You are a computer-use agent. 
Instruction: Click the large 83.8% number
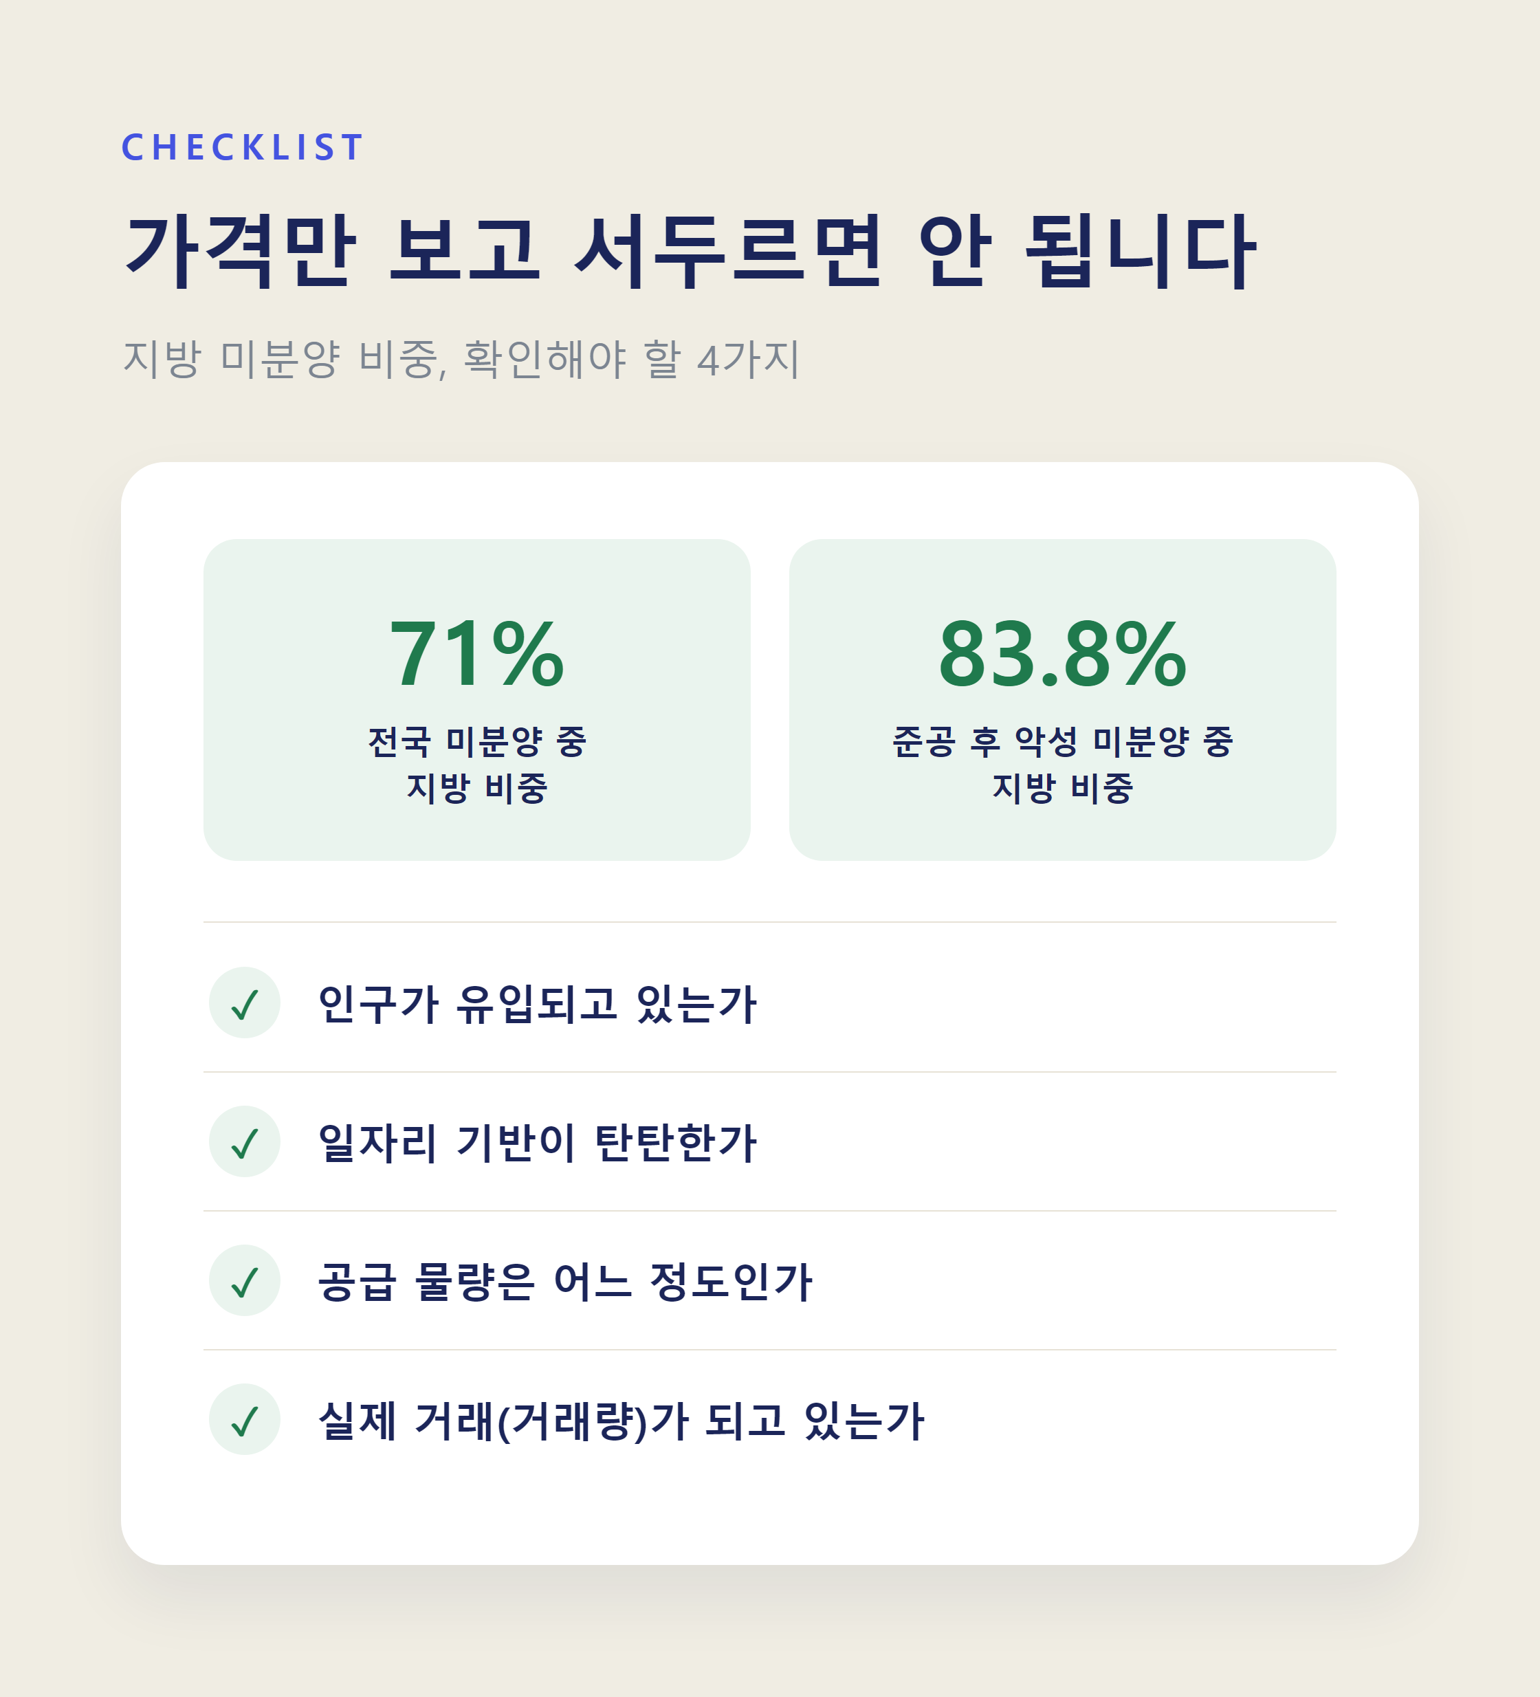pyautogui.click(x=1062, y=653)
